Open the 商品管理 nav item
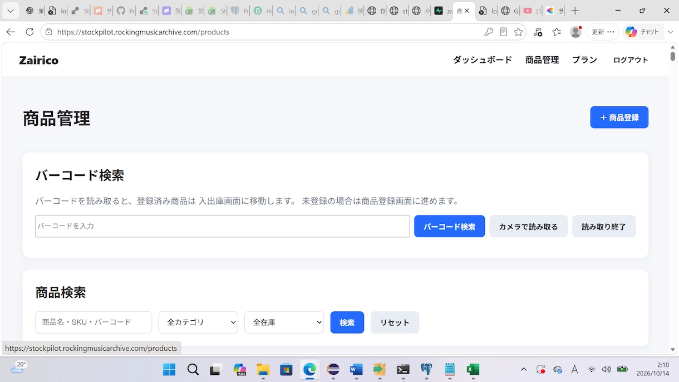 click(542, 60)
